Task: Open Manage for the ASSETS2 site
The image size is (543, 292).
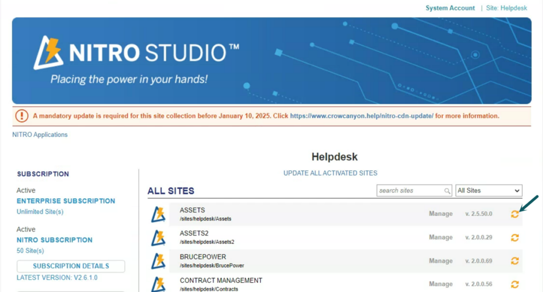Action: tap(441, 237)
